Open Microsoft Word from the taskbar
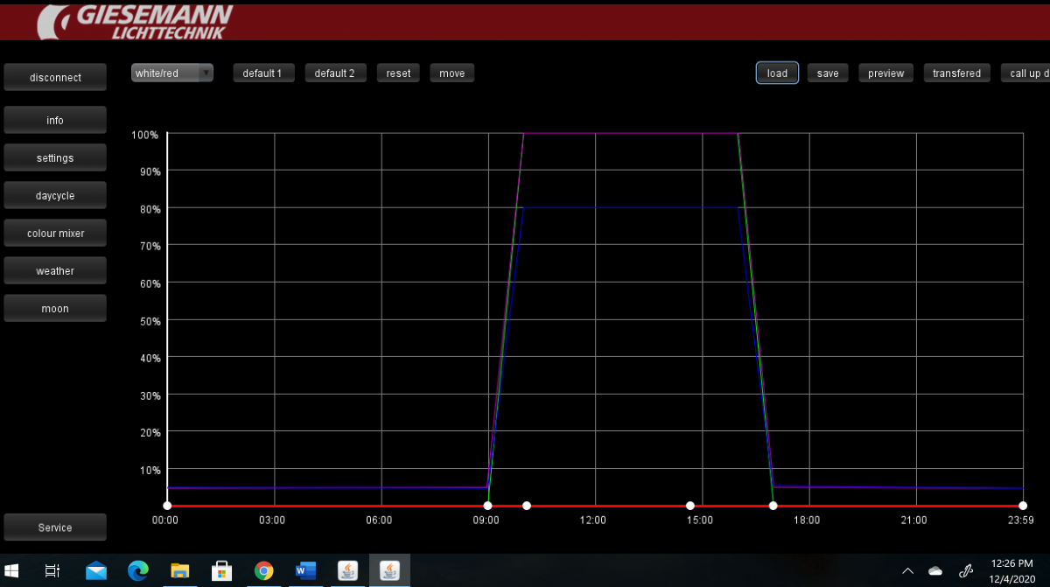Viewport: 1050px width, 587px height. [305, 571]
